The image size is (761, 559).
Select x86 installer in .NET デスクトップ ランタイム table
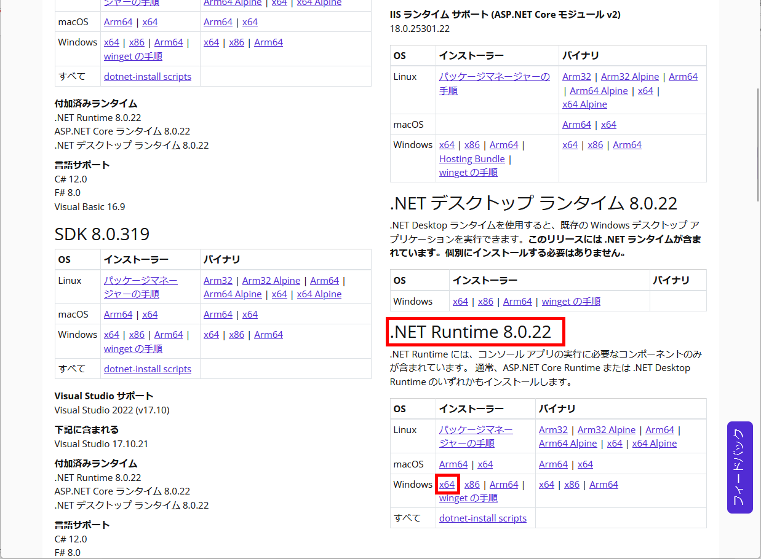[x=485, y=302]
